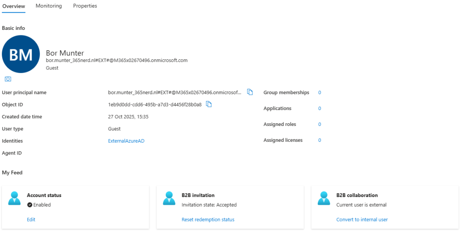Convert to internal user
This screenshot has height=236, width=465.
coord(362,220)
